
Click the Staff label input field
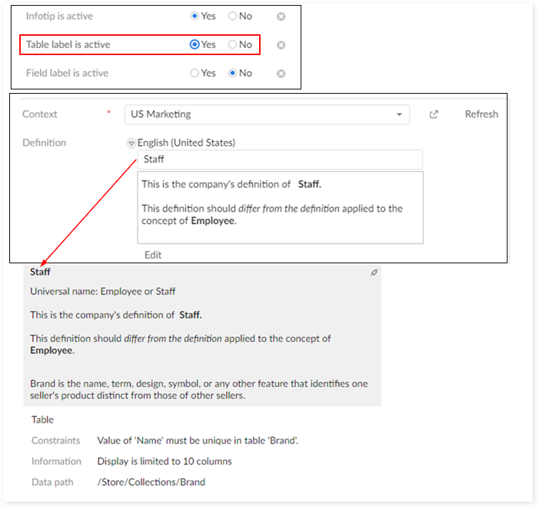[280, 160]
